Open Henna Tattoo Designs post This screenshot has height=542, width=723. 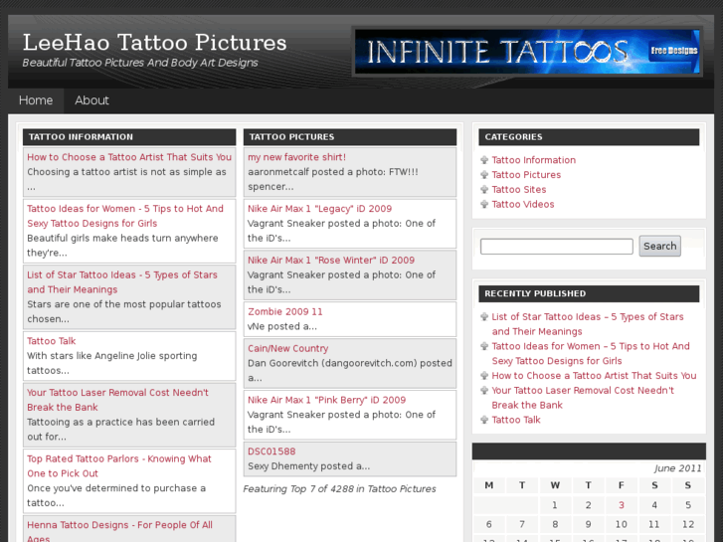(x=120, y=531)
